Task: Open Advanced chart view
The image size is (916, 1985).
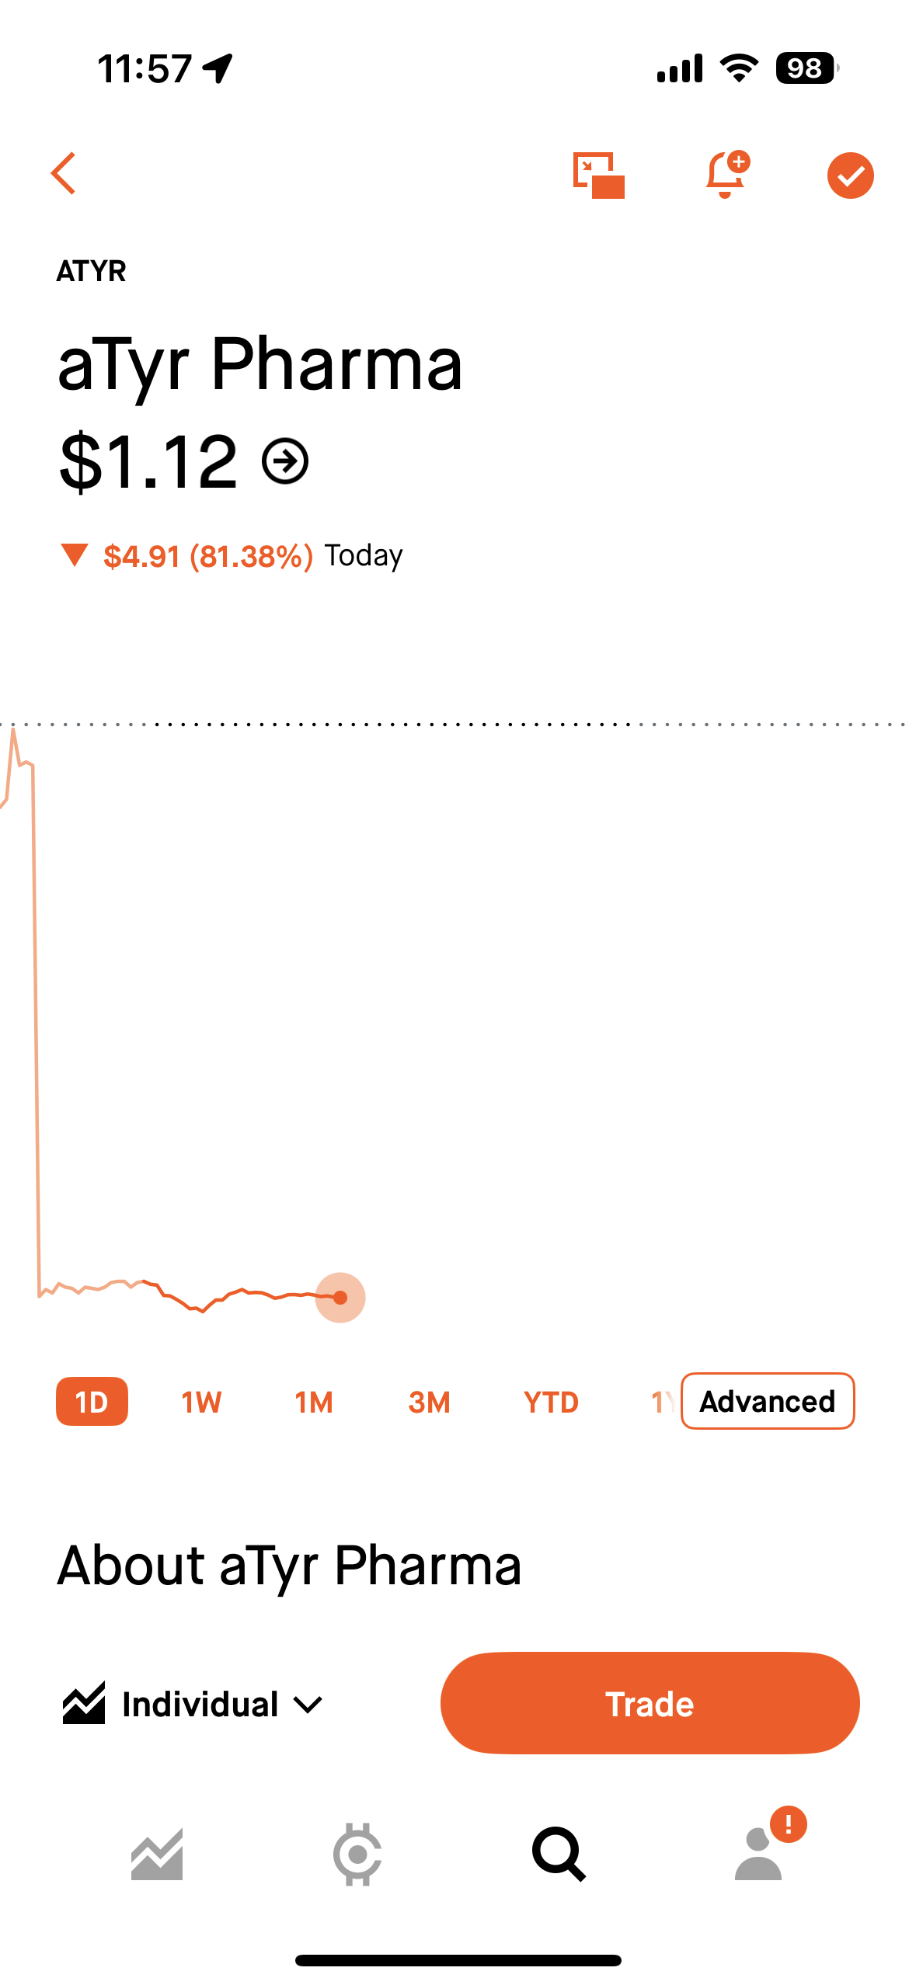Action: point(767,1402)
